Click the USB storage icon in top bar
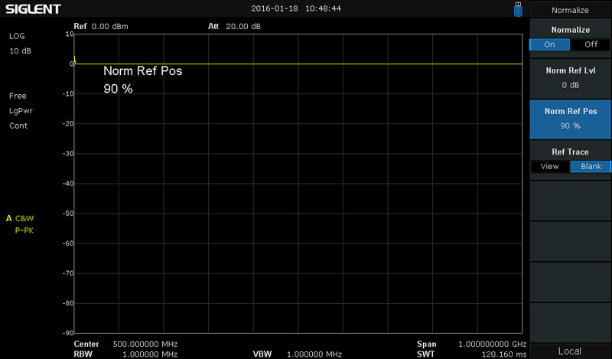This screenshot has height=359, width=612. pos(518,8)
